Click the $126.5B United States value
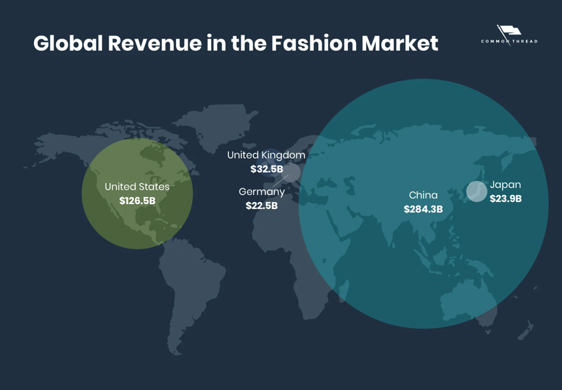The image size is (562, 390). coord(137,201)
